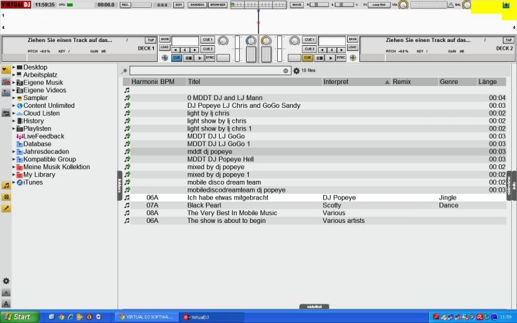The width and height of the screenshot is (517, 323).
Task: Click the REC. button in top bar
Action: click(x=125, y=5)
